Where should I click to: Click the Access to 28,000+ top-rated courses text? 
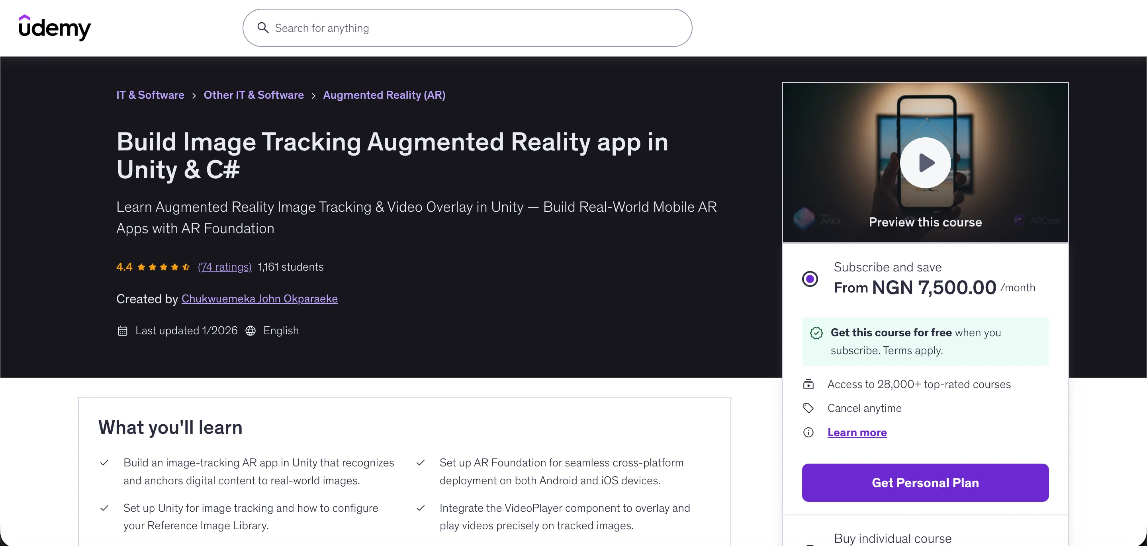[x=919, y=384]
